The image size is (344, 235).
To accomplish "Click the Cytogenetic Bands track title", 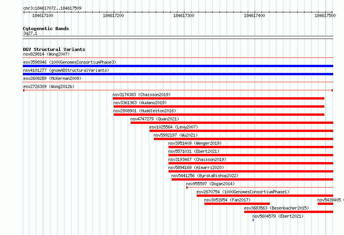I will click(46, 29).
